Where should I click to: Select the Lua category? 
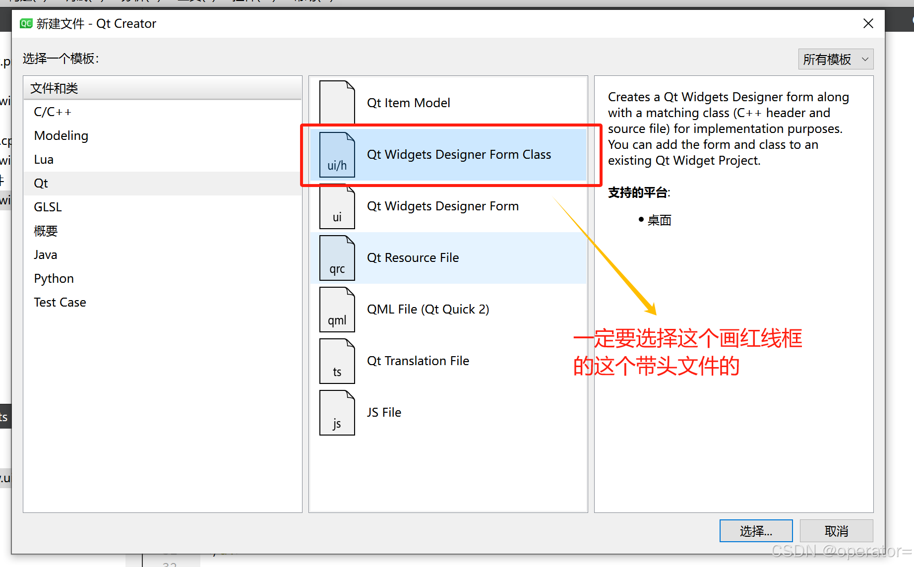pos(163,160)
